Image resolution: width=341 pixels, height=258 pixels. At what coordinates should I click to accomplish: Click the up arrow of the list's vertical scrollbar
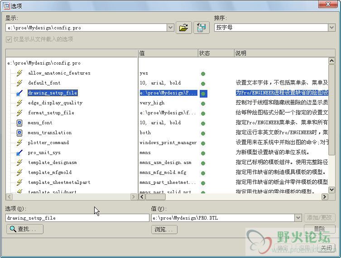[x=331, y=61]
